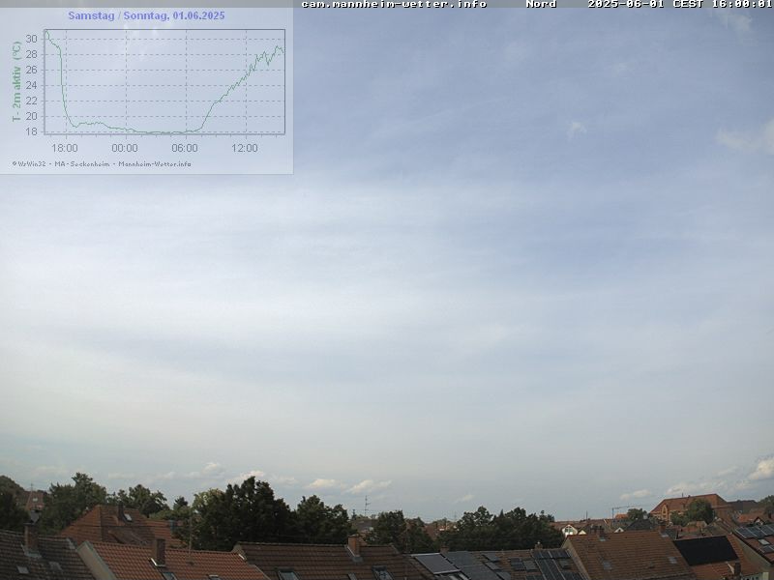Click the blue solar panels on rooftop
The height and width of the screenshot is (580, 774).
pyautogui.click(x=455, y=563)
